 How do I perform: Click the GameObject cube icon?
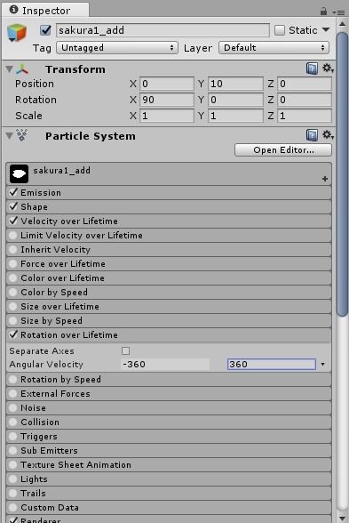17,33
